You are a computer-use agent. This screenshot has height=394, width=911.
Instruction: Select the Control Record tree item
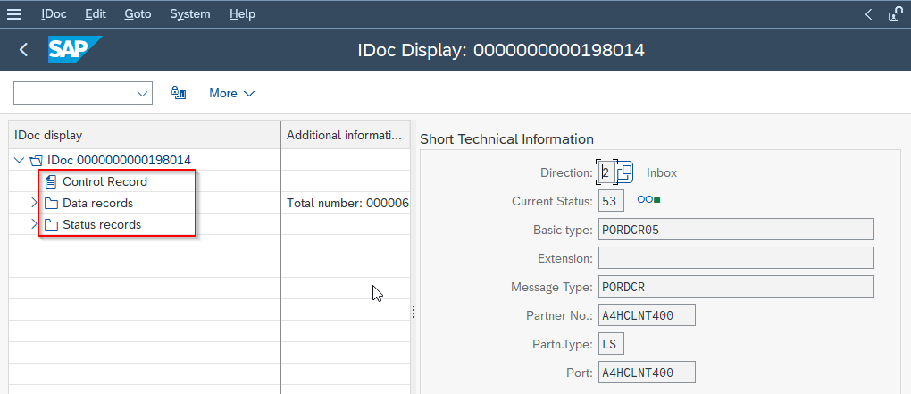coord(104,181)
